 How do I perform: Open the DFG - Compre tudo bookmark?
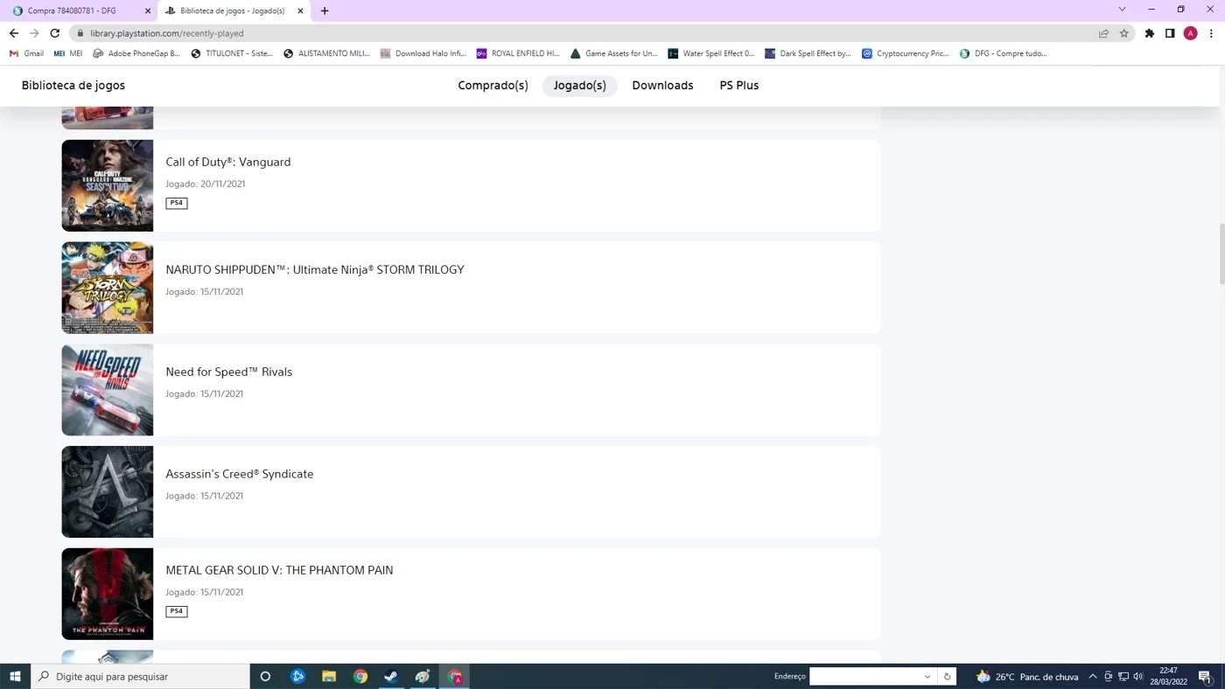tap(1003, 53)
